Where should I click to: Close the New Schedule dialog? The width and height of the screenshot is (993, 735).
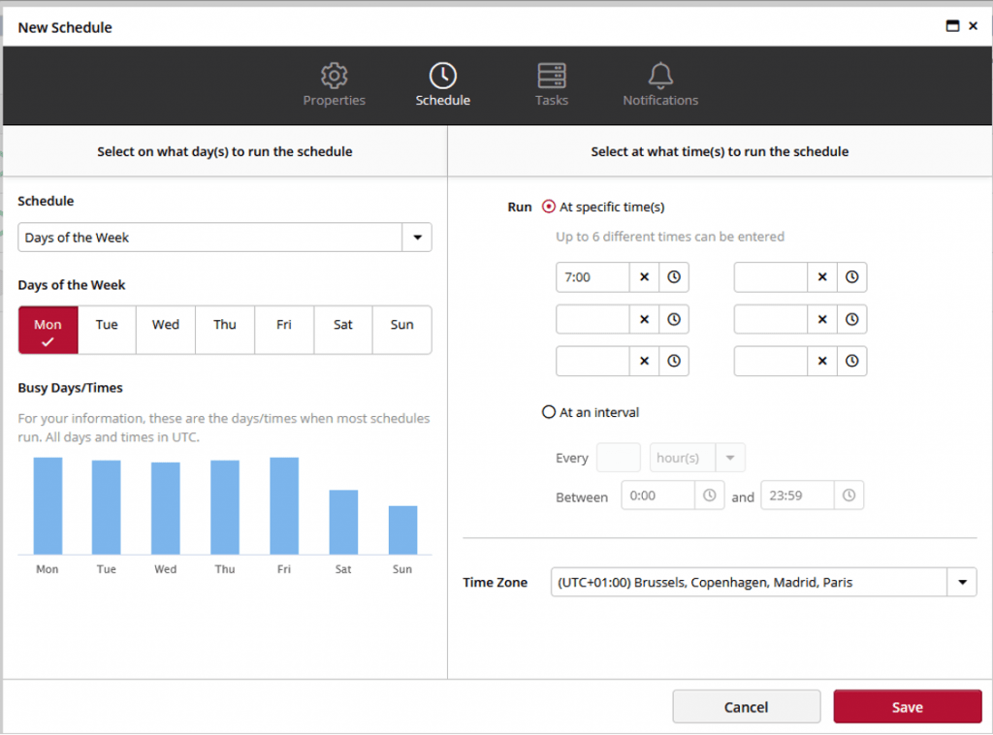pyautogui.click(x=974, y=26)
